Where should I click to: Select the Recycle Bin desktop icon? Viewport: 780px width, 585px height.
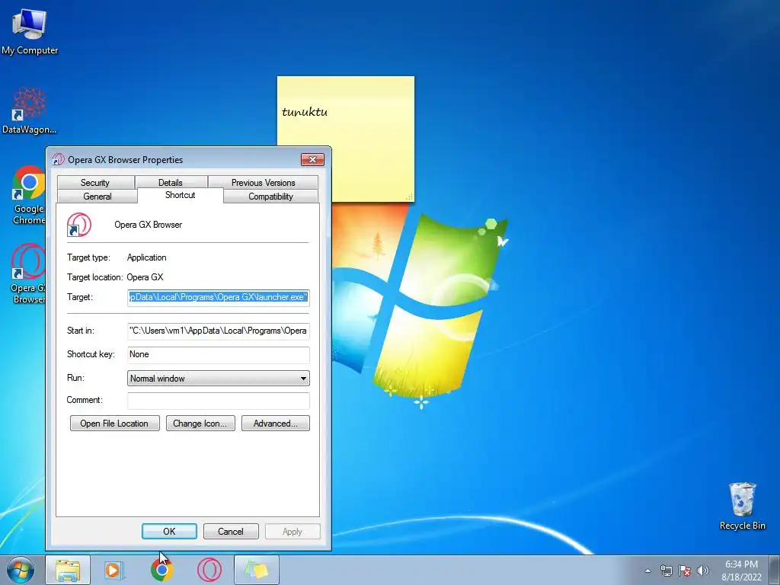[742, 506]
